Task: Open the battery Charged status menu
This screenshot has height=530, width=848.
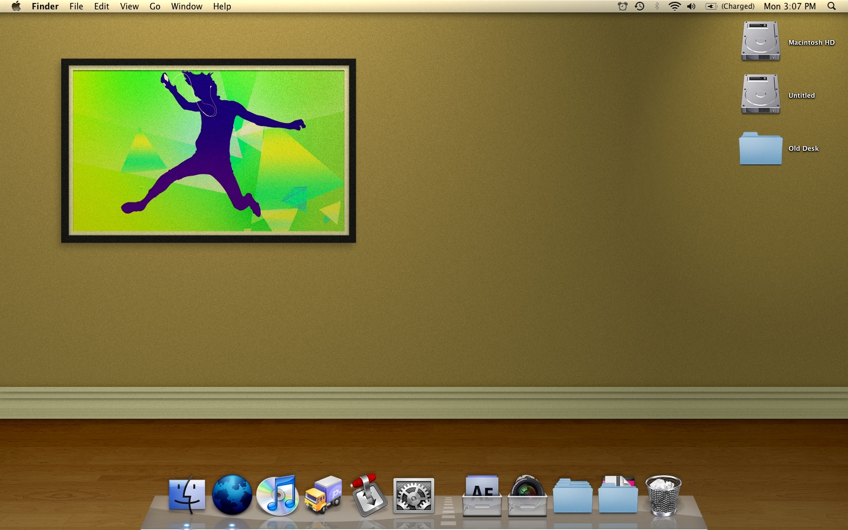Action: 730,6
